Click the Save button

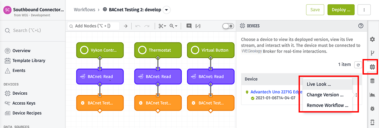pos(315,10)
